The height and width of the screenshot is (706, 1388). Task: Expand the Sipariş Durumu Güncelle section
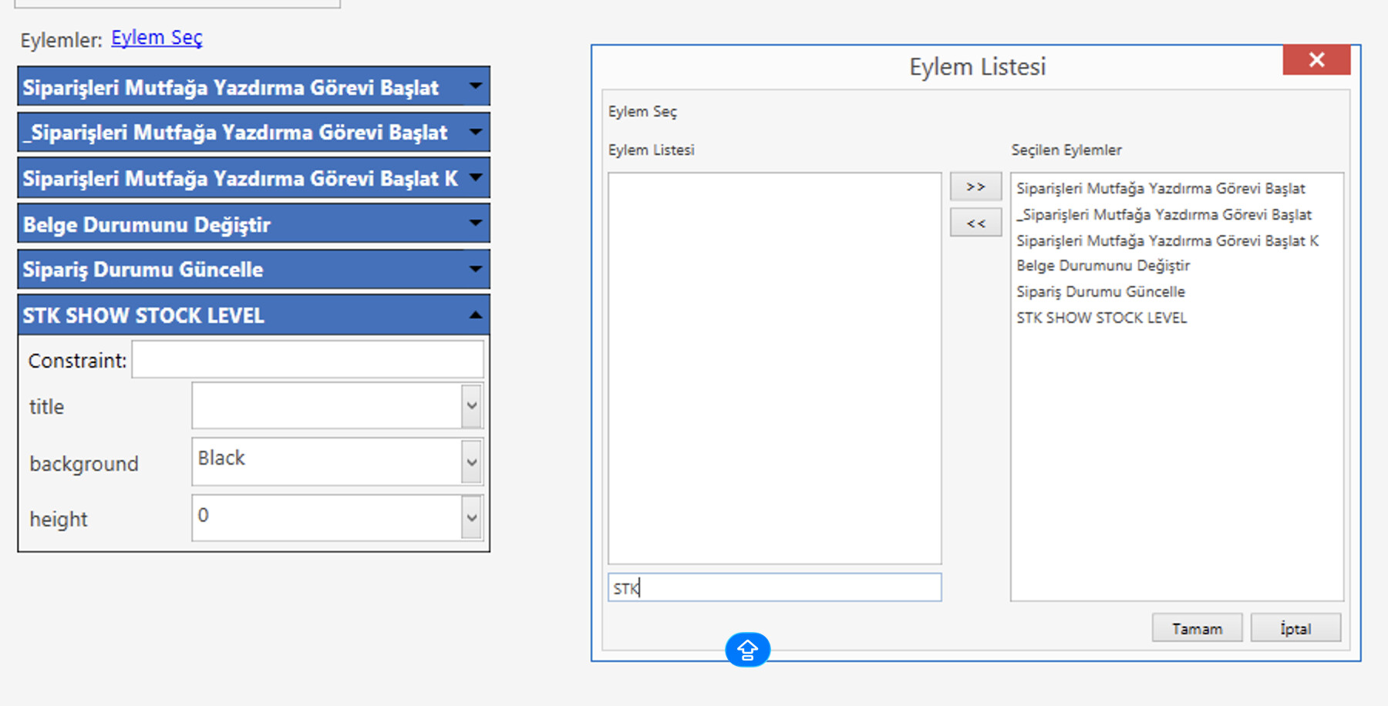[476, 269]
